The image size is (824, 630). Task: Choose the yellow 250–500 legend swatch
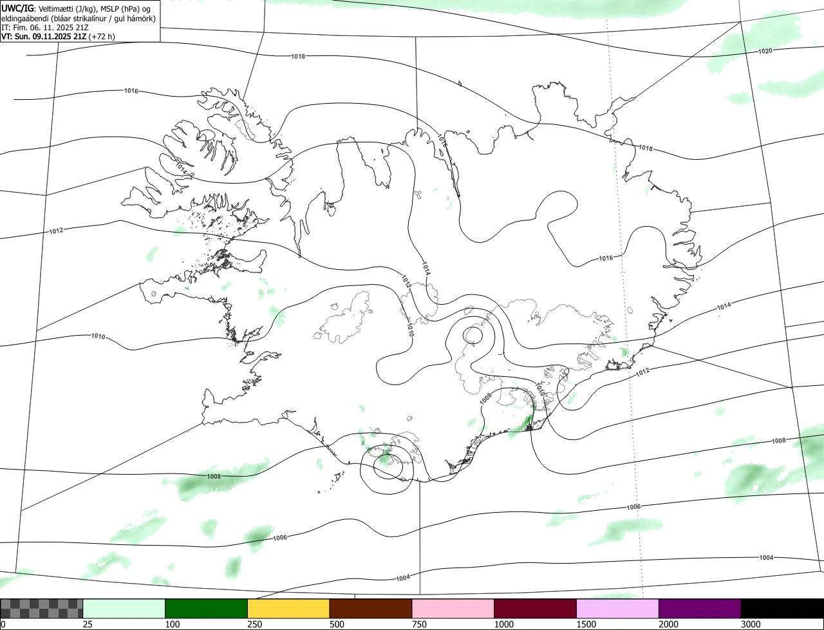[288, 609]
